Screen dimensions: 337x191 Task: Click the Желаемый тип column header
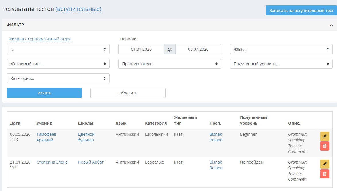185,120
